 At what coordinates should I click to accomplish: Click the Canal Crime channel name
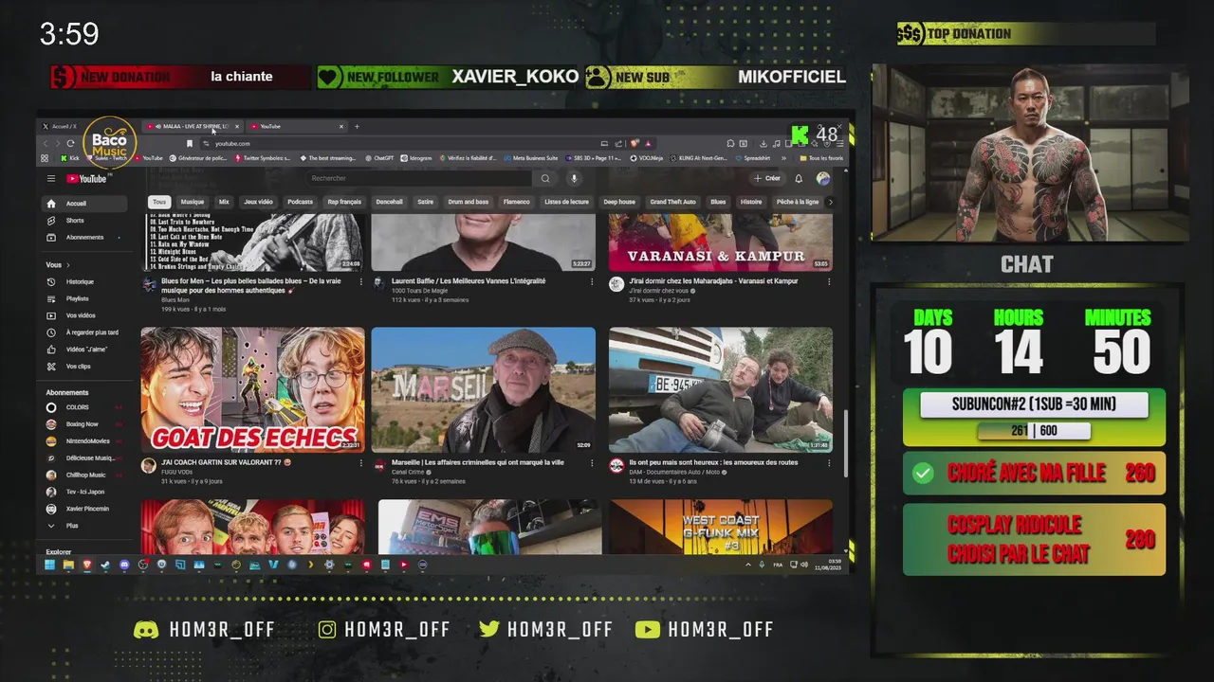click(407, 472)
